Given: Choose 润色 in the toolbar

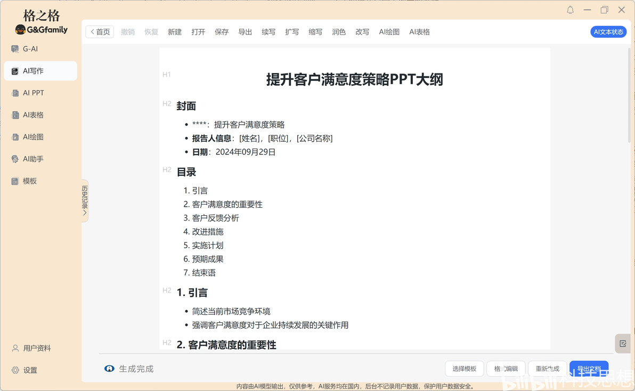Looking at the screenshot, I should (x=339, y=32).
